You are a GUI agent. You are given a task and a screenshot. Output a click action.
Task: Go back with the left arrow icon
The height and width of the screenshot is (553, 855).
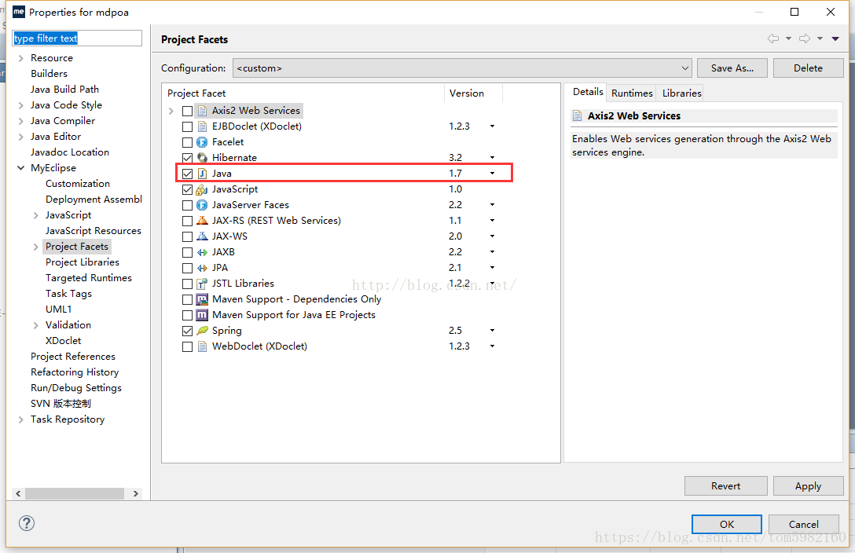click(773, 38)
